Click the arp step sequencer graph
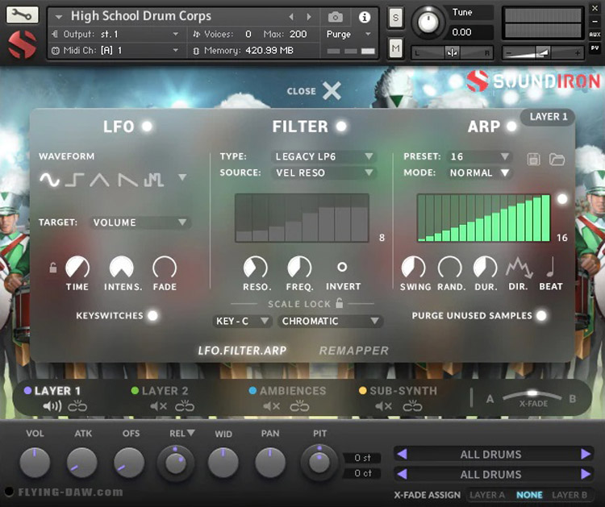Viewport: 605px width, 507px height. tap(484, 218)
